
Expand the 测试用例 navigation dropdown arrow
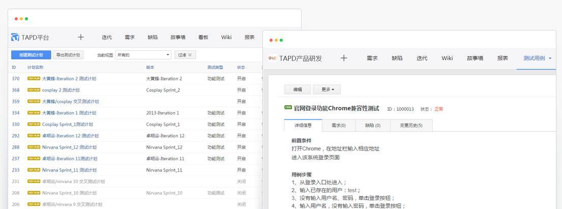550,58
